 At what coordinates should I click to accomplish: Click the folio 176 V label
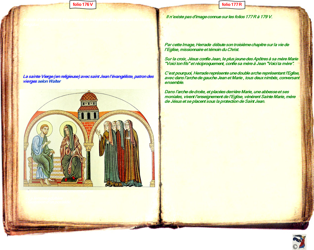[83, 4]
